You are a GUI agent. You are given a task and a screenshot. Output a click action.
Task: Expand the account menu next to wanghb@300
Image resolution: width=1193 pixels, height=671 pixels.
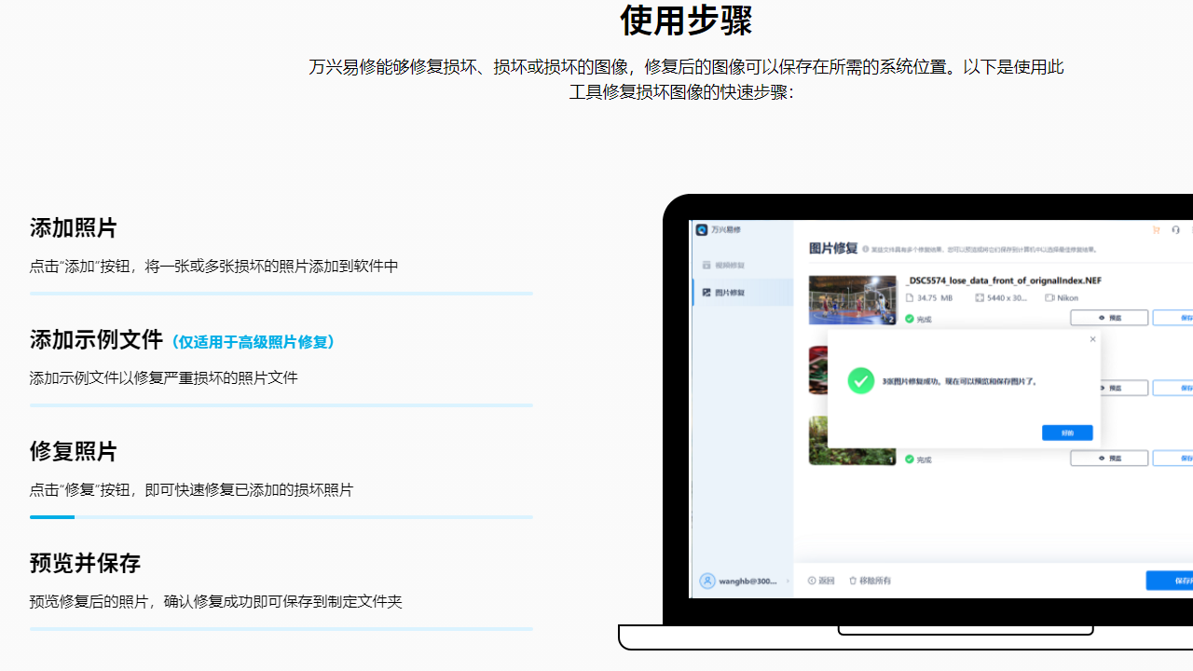(x=786, y=580)
